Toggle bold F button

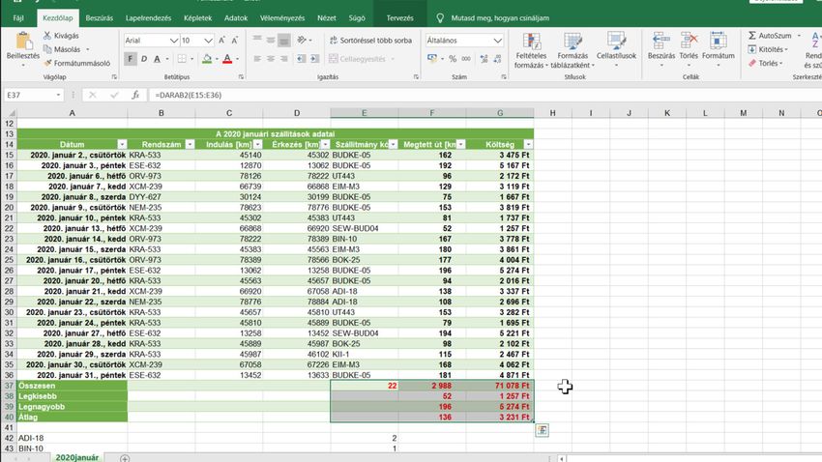coord(130,59)
